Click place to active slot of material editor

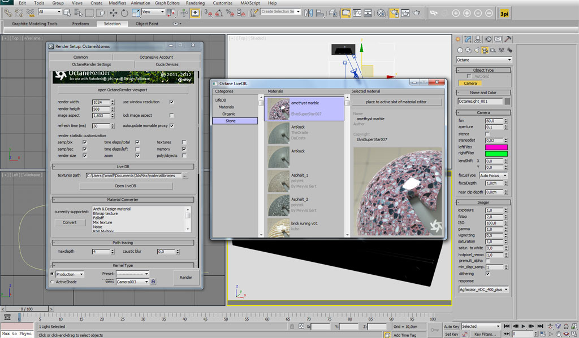[x=396, y=102]
